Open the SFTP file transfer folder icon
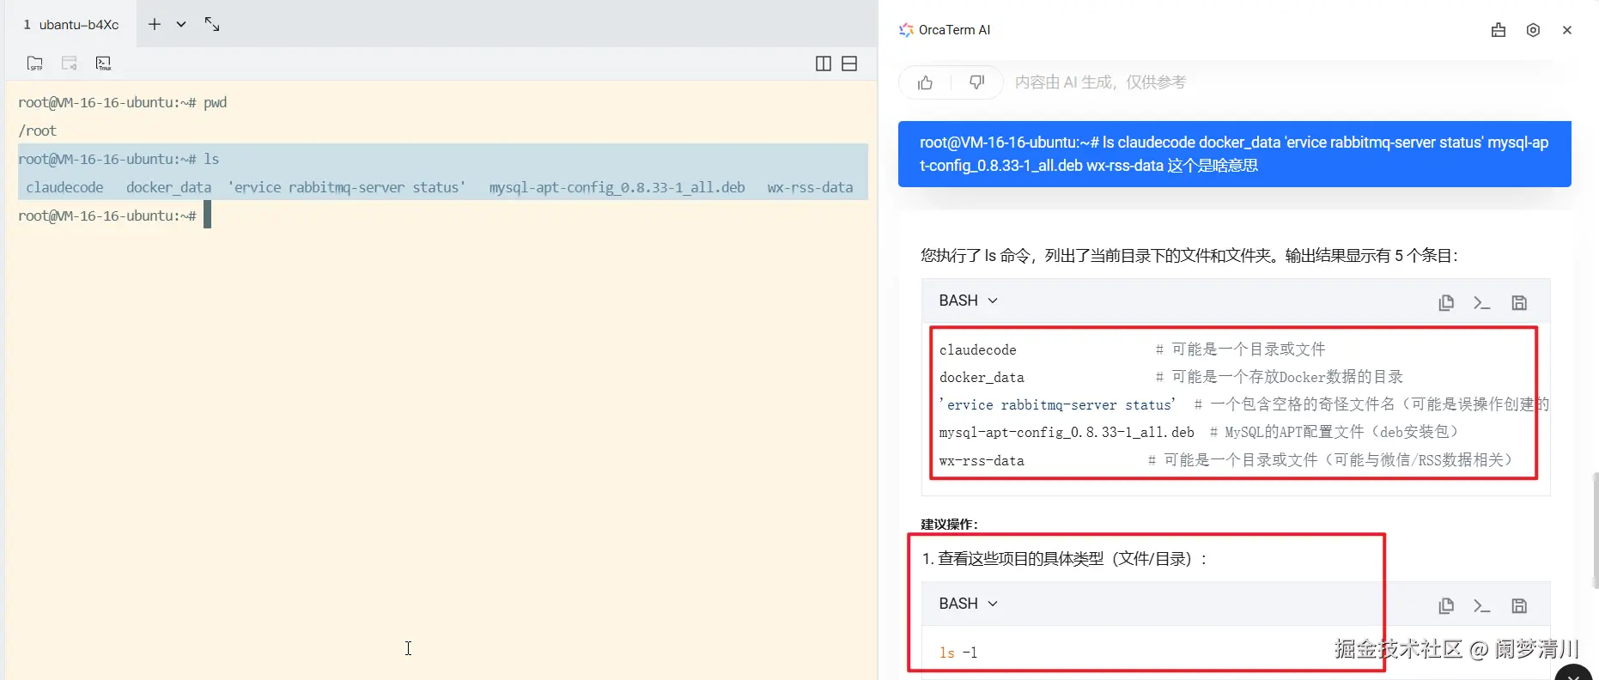This screenshot has height=680, width=1599. click(x=34, y=64)
